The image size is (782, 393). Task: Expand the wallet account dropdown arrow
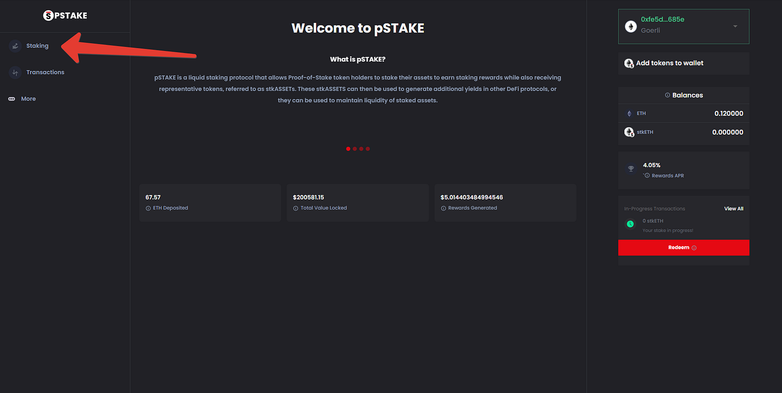pyautogui.click(x=735, y=26)
